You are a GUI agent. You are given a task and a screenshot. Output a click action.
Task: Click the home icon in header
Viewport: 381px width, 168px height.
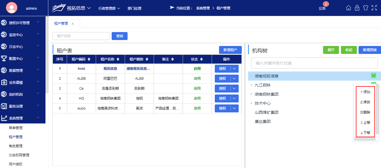[x=349, y=8]
